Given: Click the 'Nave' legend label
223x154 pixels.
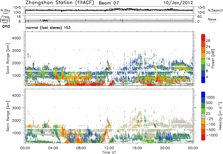Looking at the screenshot, I should 212,19.
